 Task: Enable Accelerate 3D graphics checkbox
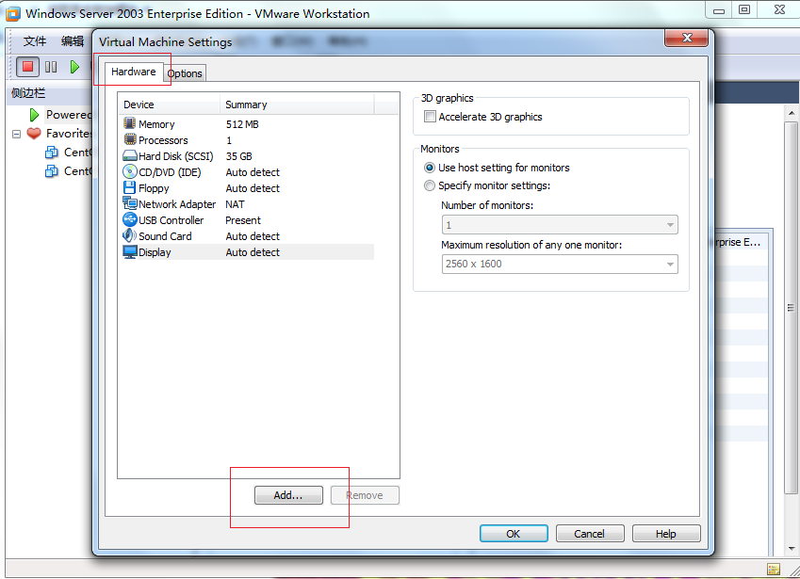pos(430,117)
